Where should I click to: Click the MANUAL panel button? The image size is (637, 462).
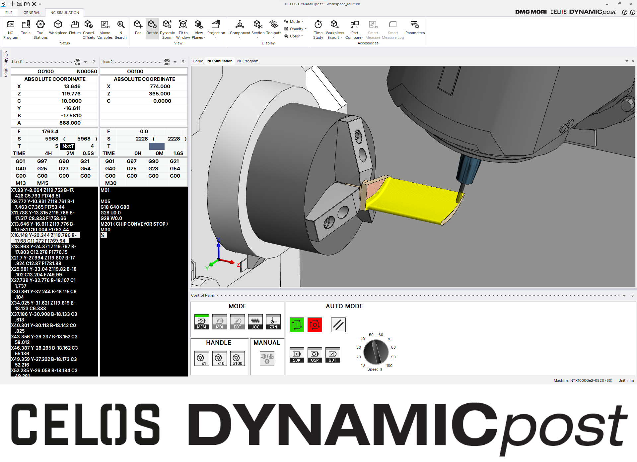pos(267,358)
